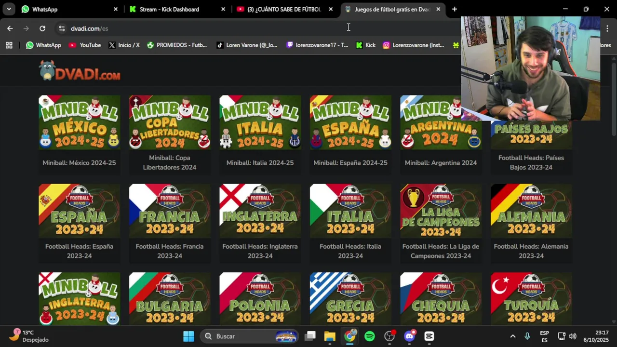617x347 pixels.
Task: Open Miniball Copa Libertadores 2024 thumbnail
Action: 170,122
